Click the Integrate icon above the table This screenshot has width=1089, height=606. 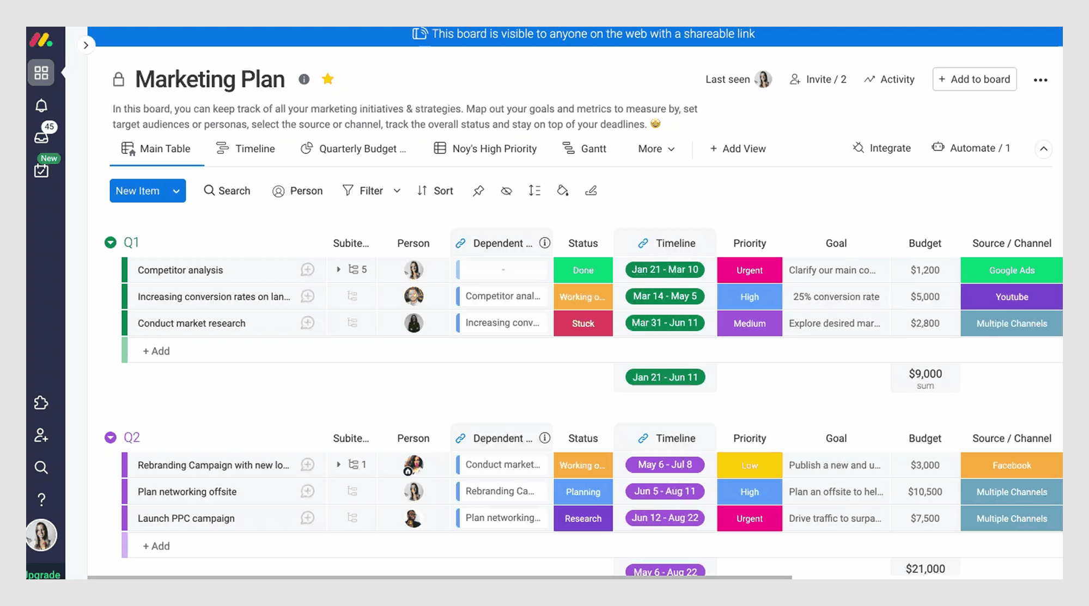[x=857, y=147]
